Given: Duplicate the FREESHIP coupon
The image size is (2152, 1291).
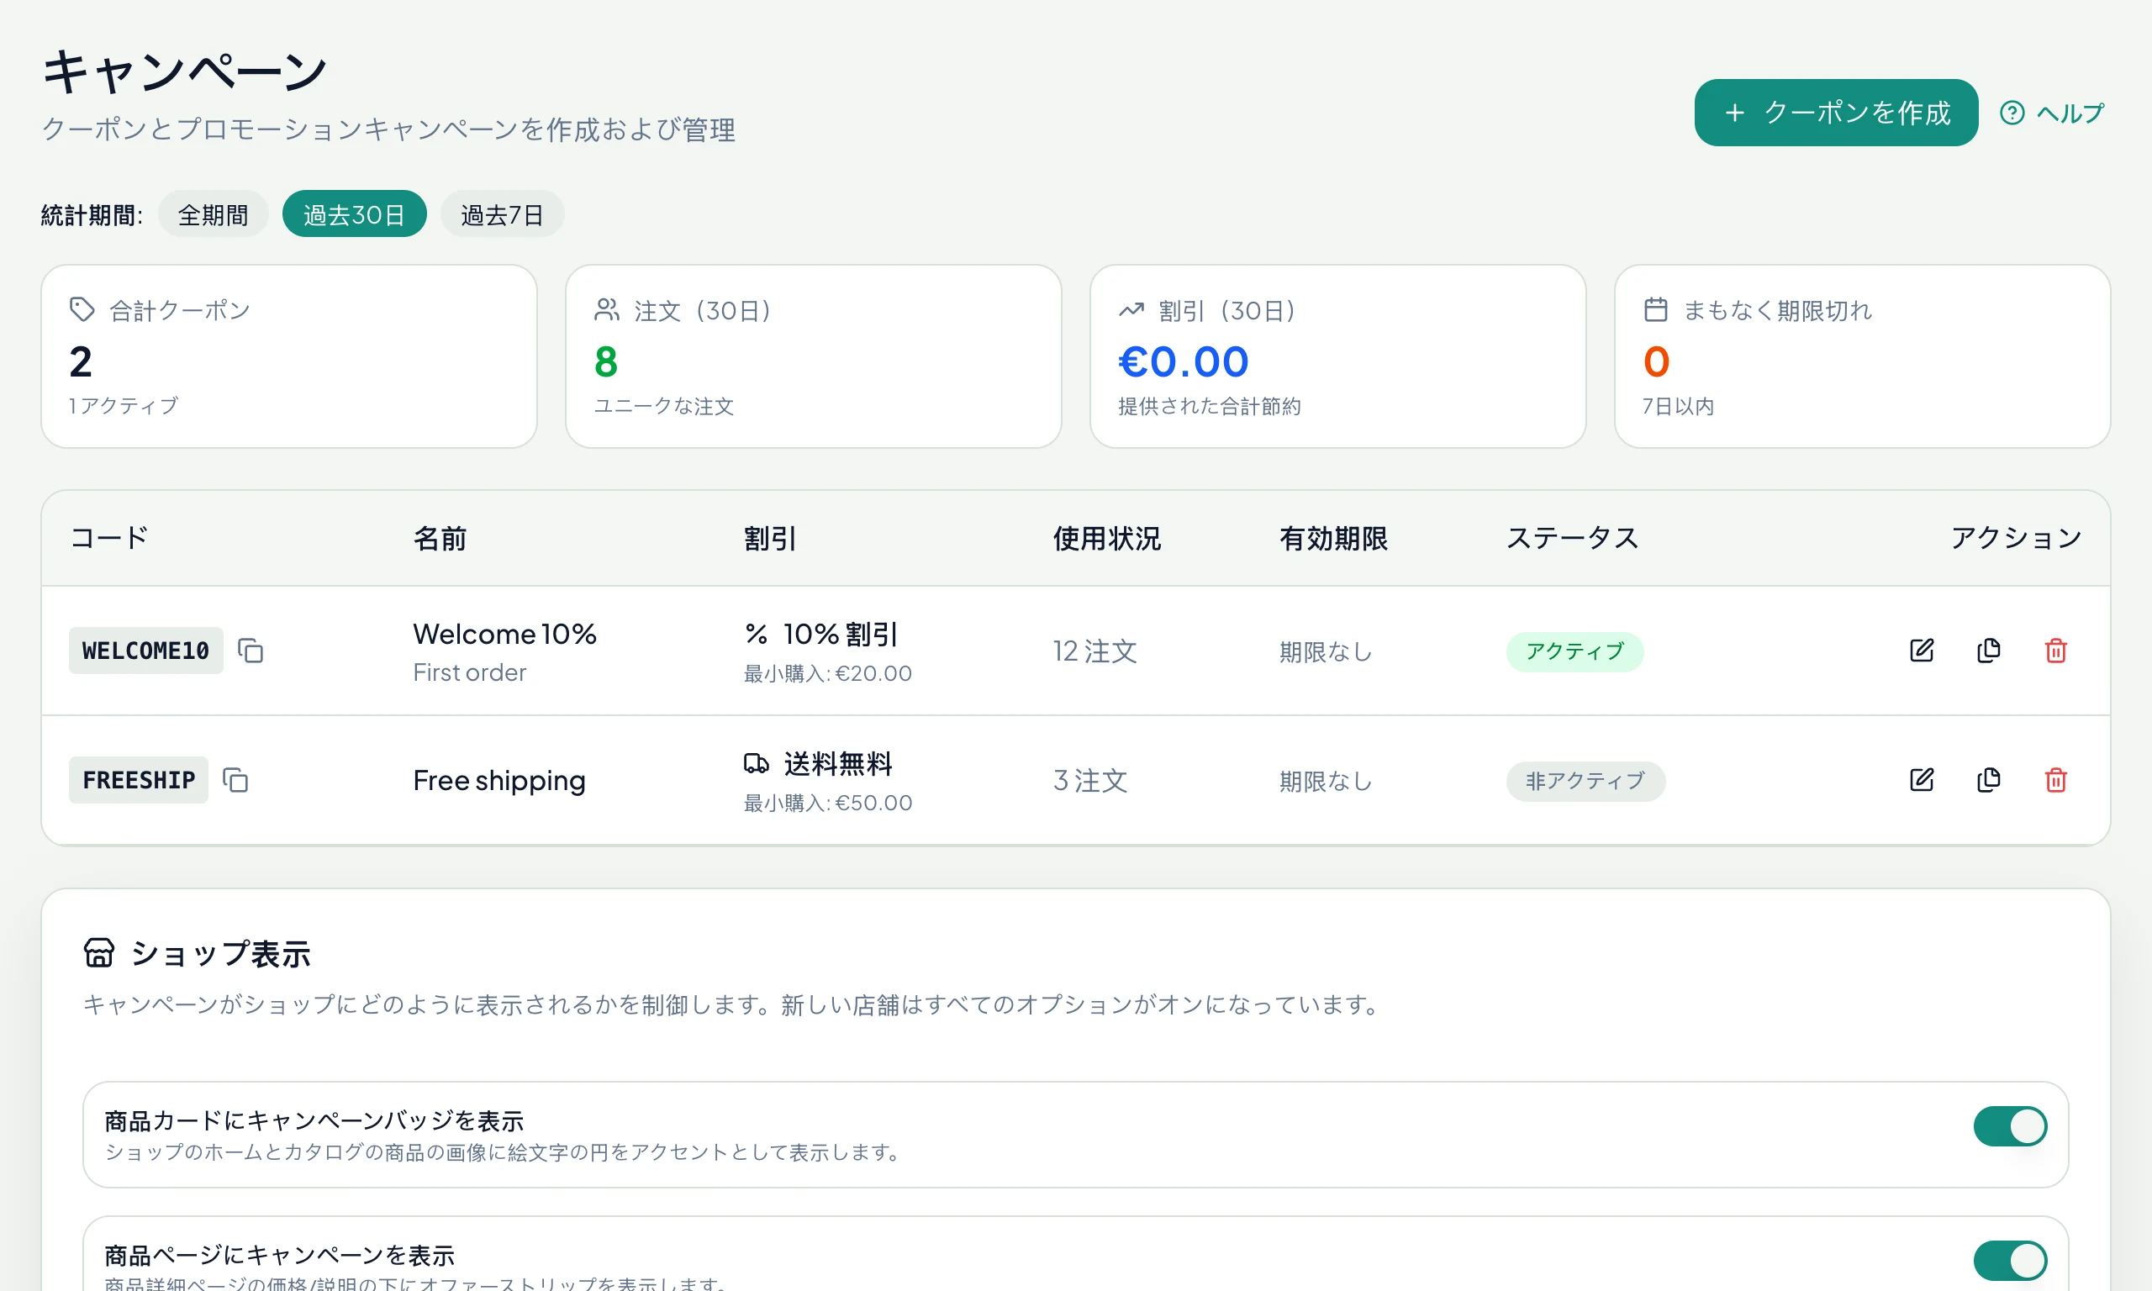Looking at the screenshot, I should point(1988,780).
